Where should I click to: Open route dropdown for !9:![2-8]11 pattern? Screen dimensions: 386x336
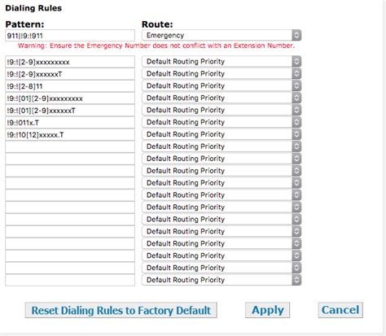click(222, 85)
